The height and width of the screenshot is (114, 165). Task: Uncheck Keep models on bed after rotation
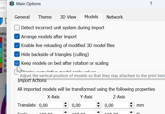click(17, 63)
